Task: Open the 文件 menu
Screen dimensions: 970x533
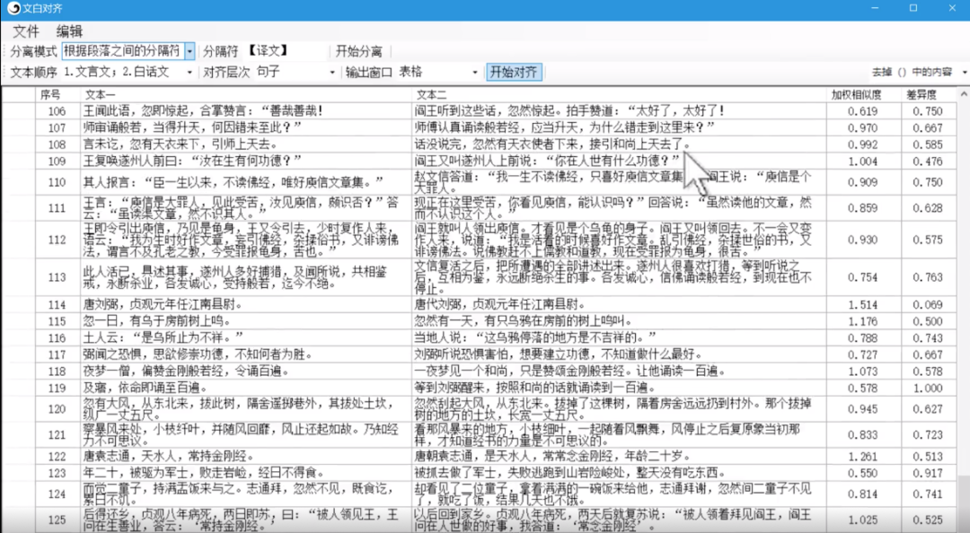Action: click(x=26, y=31)
